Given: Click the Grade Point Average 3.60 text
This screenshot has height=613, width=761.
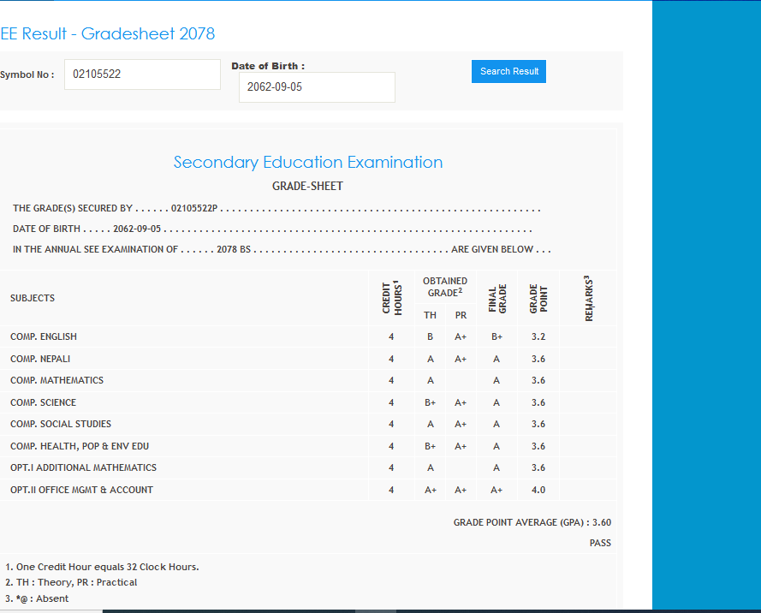Looking at the screenshot, I should click(532, 522).
